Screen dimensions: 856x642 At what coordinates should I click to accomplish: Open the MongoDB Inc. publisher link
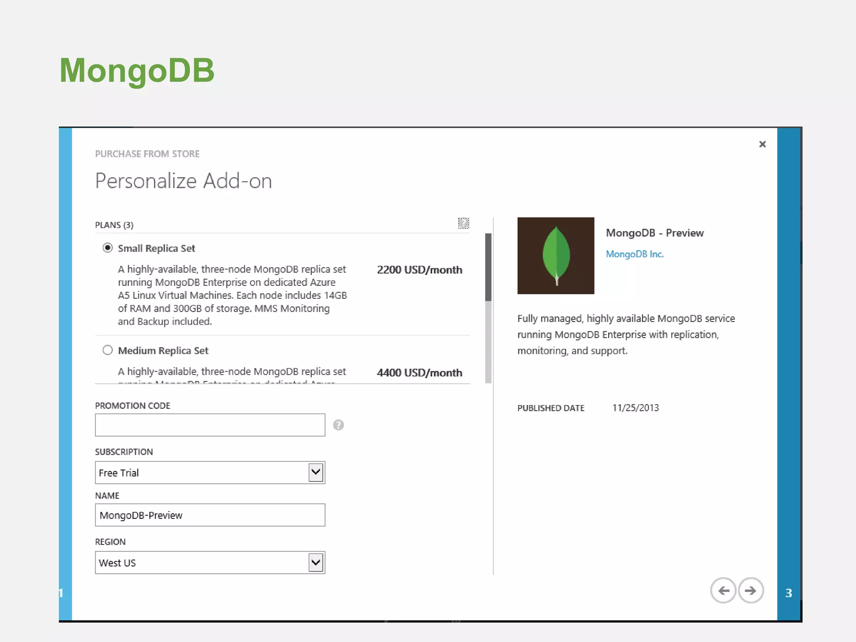[x=634, y=254]
